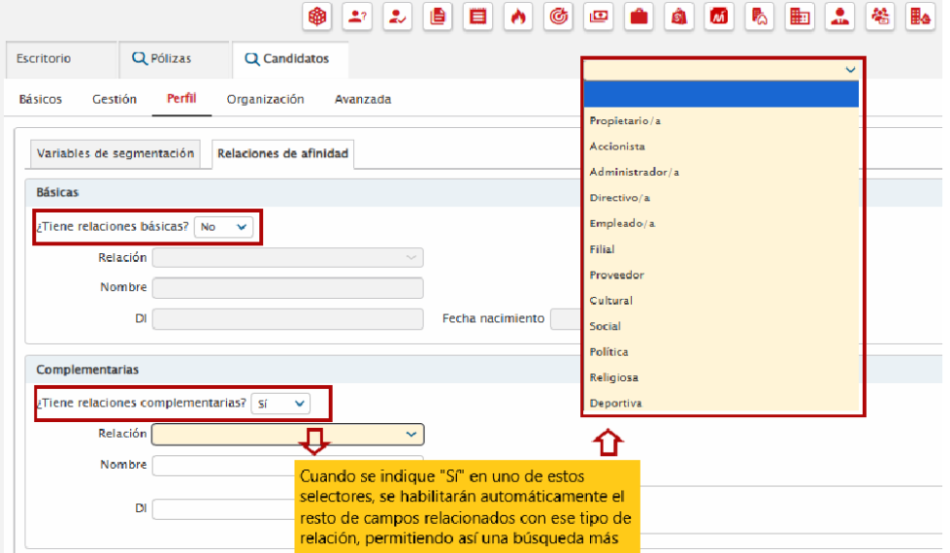Image resolution: width=950 pixels, height=553 pixels.
Task: Click the lined notepad list icon
Action: (x=478, y=17)
